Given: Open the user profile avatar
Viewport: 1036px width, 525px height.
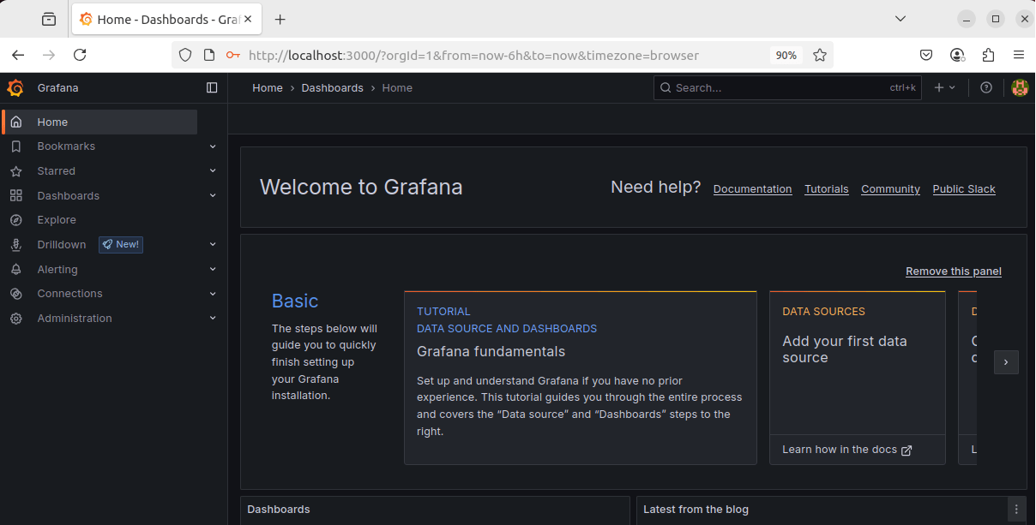Looking at the screenshot, I should coord(1020,87).
